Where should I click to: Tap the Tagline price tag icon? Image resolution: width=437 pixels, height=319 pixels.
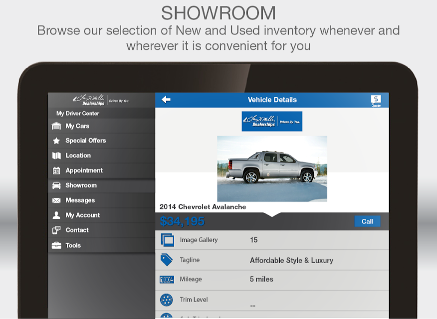tap(167, 260)
